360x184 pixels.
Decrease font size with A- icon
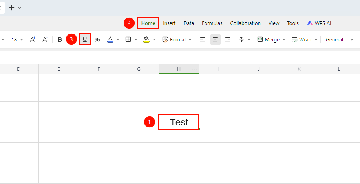(45, 39)
